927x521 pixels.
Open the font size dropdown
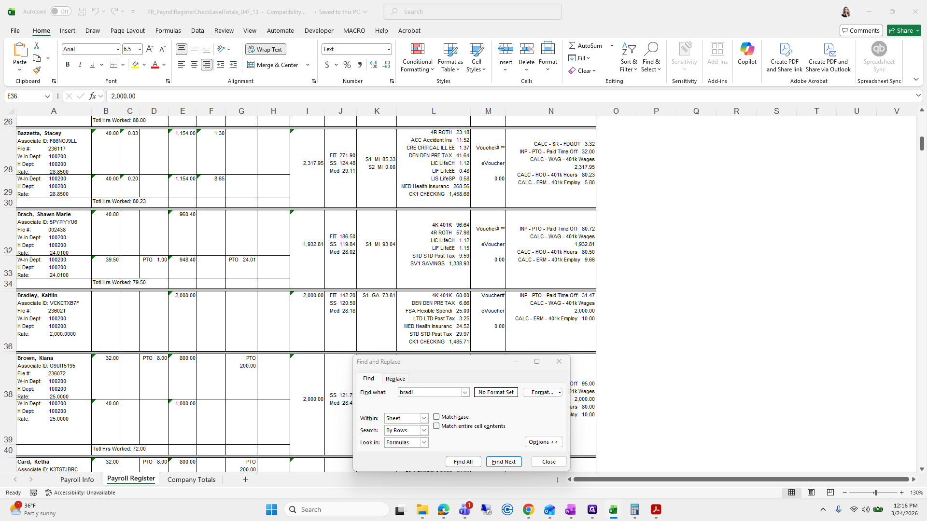(x=140, y=49)
